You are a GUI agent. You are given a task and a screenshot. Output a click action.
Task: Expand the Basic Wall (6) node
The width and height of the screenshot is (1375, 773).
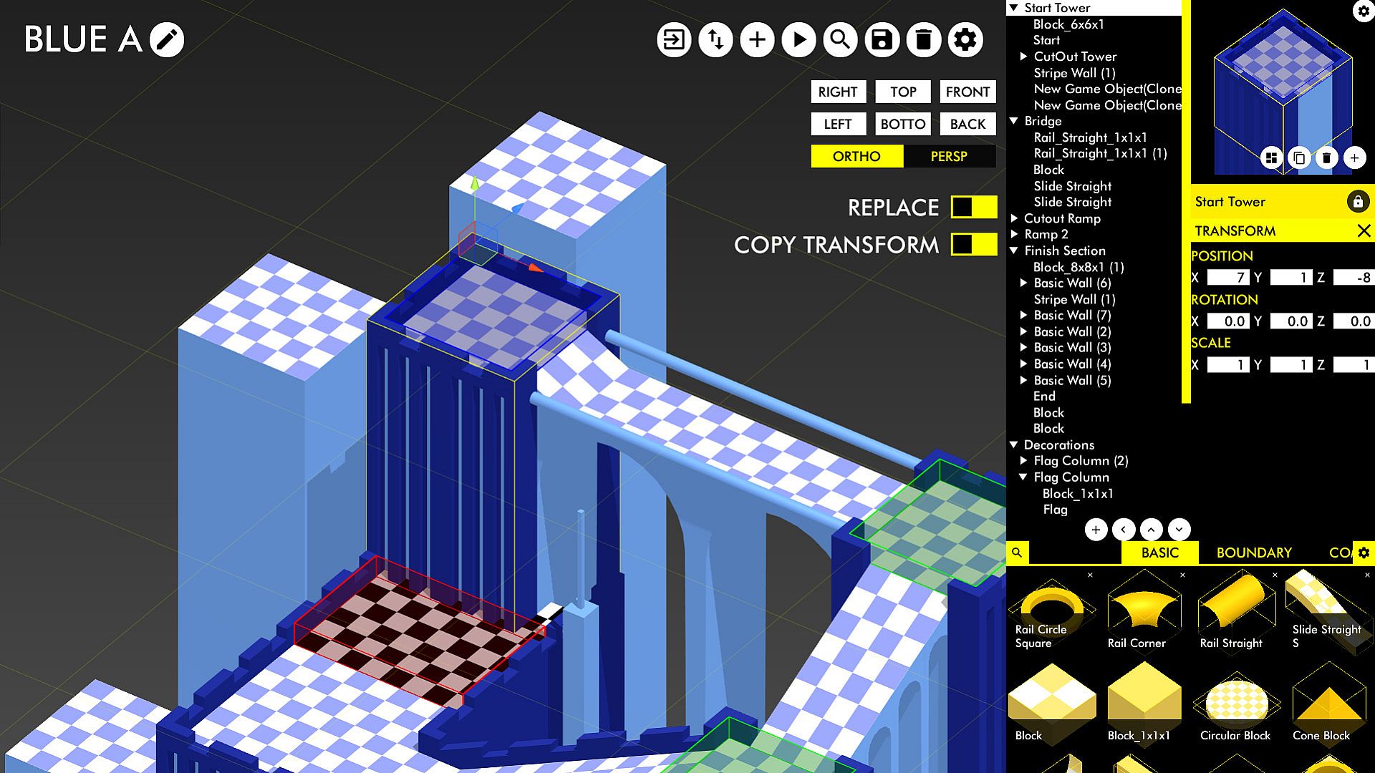pyautogui.click(x=1024, y=283)
